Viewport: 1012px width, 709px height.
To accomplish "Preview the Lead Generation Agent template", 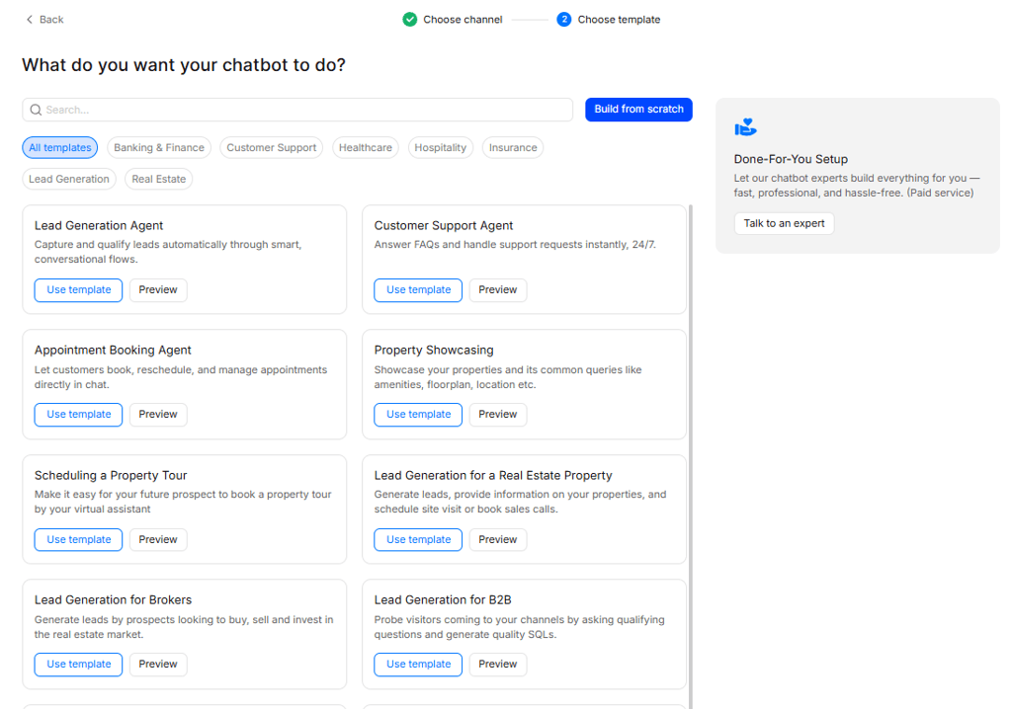I will (x=158, y=289).
